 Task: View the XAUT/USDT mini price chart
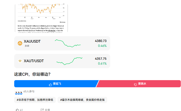tap(69, 61)
